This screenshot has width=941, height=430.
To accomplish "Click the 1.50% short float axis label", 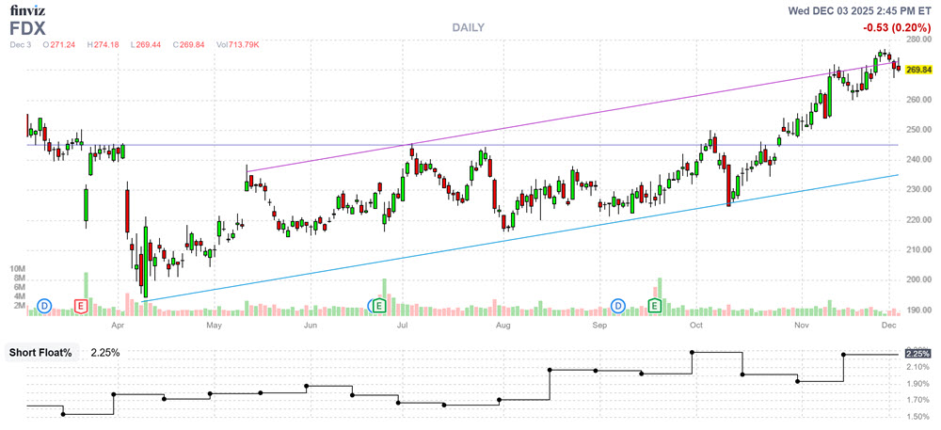I will (920, 417).
